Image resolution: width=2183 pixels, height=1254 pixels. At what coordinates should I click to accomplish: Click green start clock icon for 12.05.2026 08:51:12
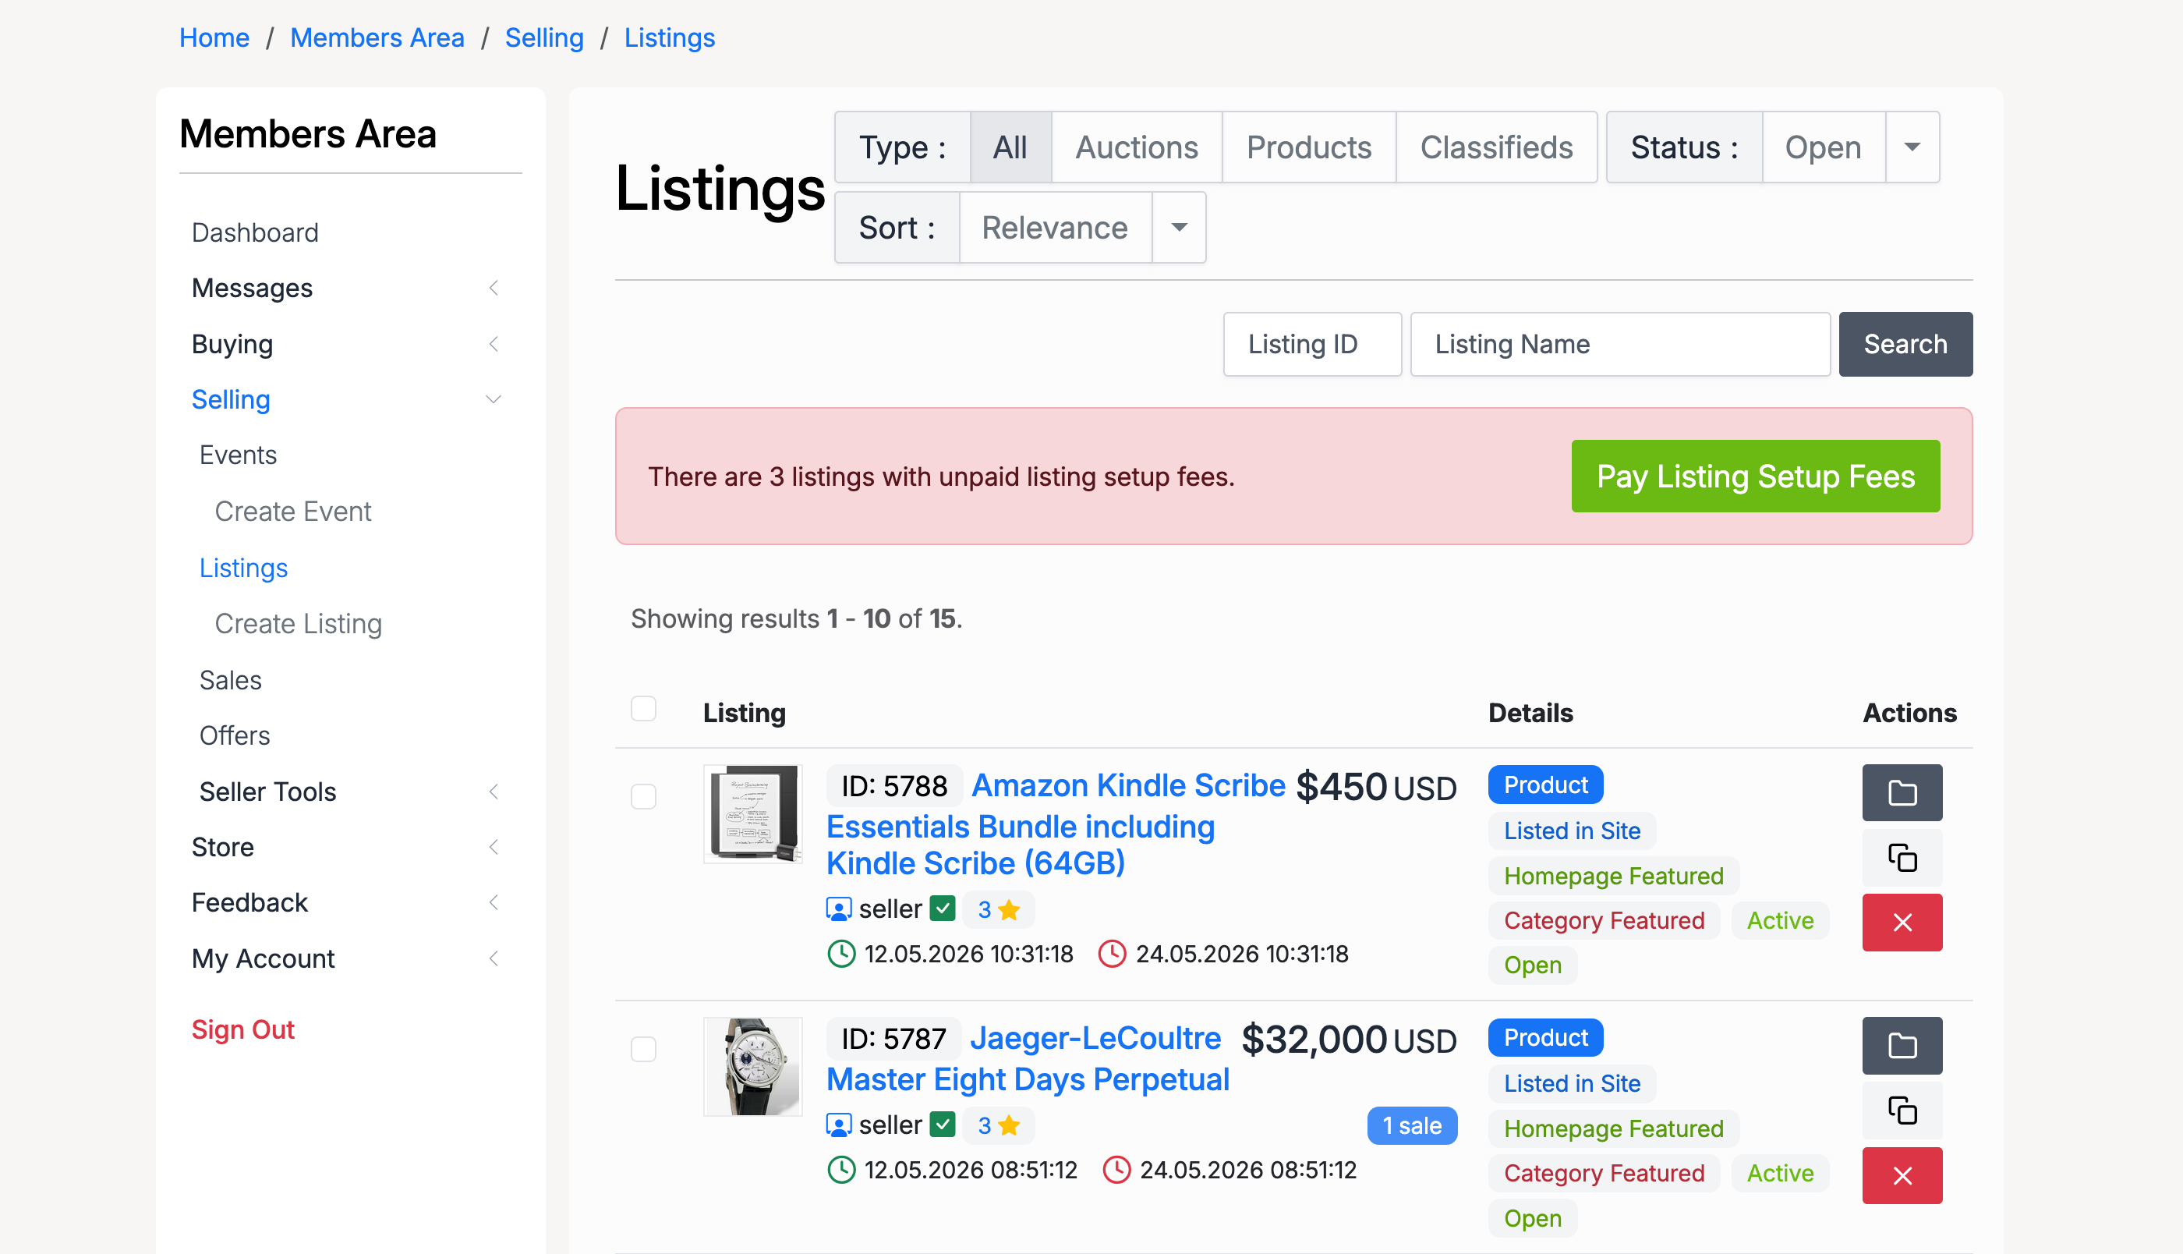(841, 1170)
